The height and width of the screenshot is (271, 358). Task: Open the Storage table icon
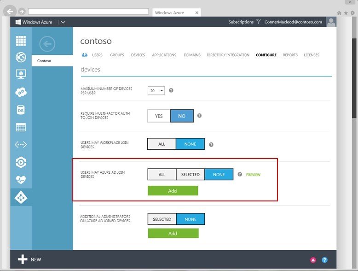pyautogui.click(x=21, y=127)
